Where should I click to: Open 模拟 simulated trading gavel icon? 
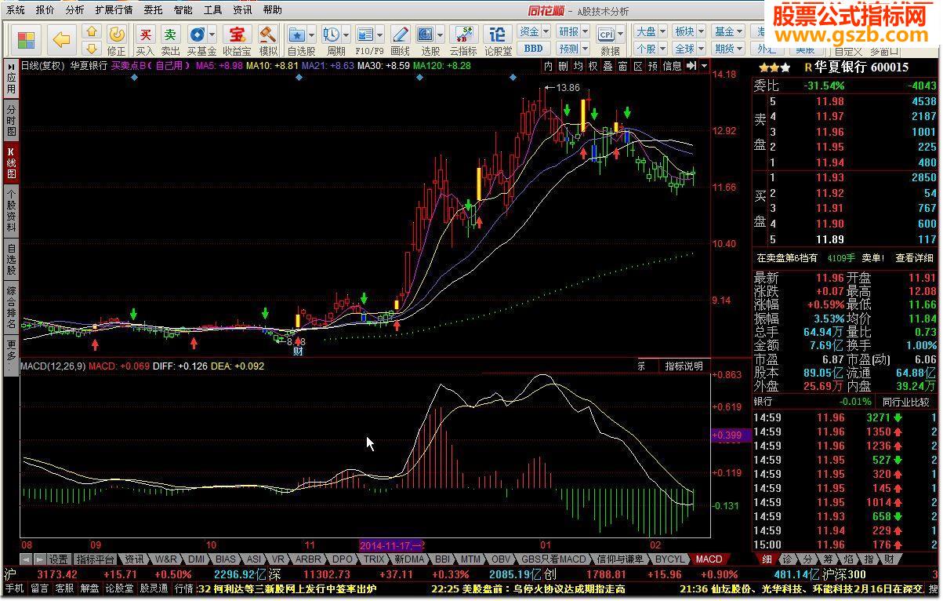[x=268, y=34]
